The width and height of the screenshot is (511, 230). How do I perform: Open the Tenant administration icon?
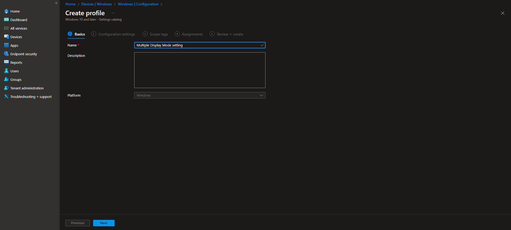tap(6, 88)
